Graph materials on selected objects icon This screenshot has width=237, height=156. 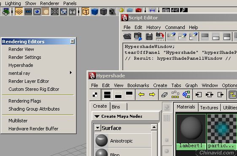(186, 95)
